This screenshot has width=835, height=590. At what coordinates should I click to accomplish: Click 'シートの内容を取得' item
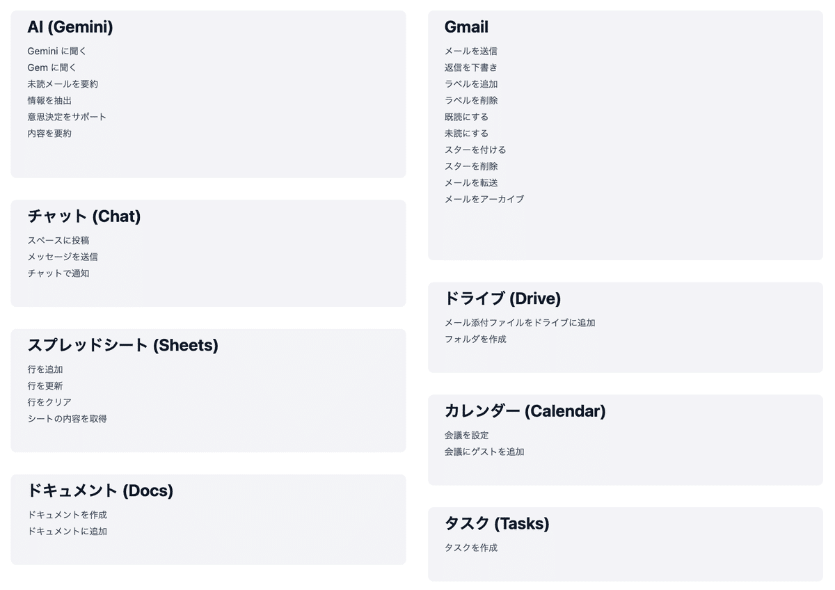click(67, 419)
